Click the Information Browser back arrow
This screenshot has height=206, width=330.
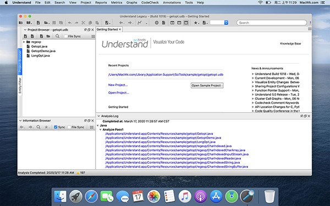coord(21,127)
